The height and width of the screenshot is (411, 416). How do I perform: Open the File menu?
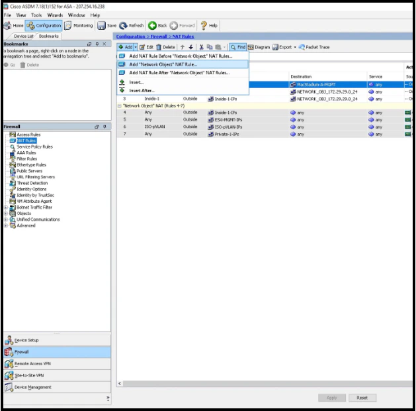point(7,15)
